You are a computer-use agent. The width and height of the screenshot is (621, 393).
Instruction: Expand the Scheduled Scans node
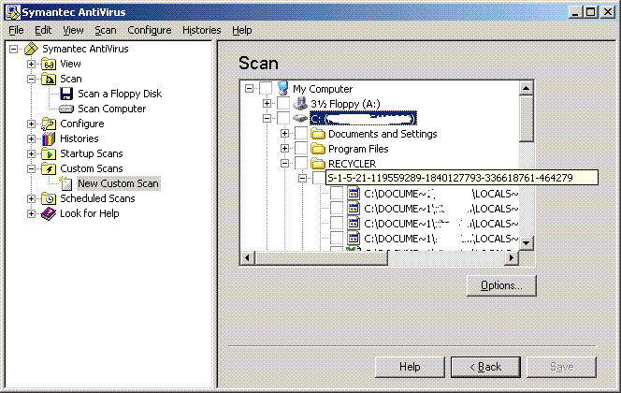pyautogui.click(x=31, y=198)
